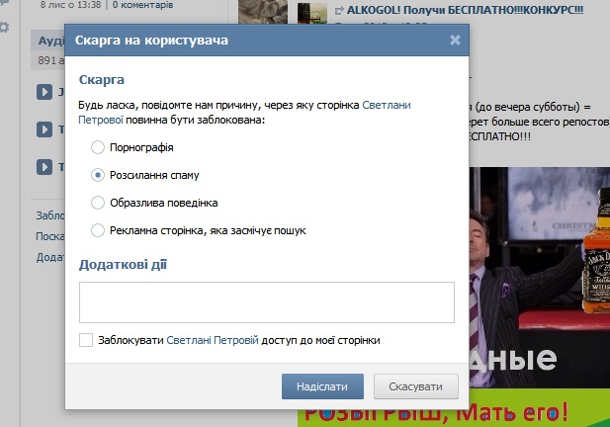Viewport: 610px width, 427px height.
Task: Click into the Додаткові дії text area
Action: [x=267, y=302]
